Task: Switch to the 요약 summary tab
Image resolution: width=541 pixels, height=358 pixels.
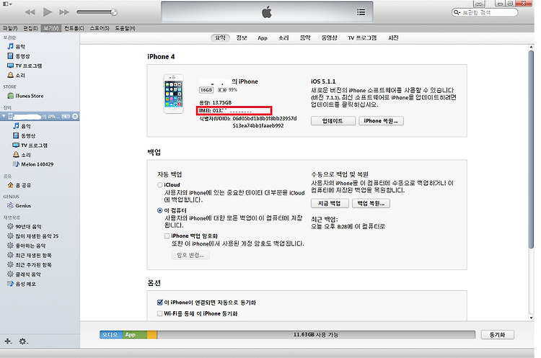Action: pos(220,38)
